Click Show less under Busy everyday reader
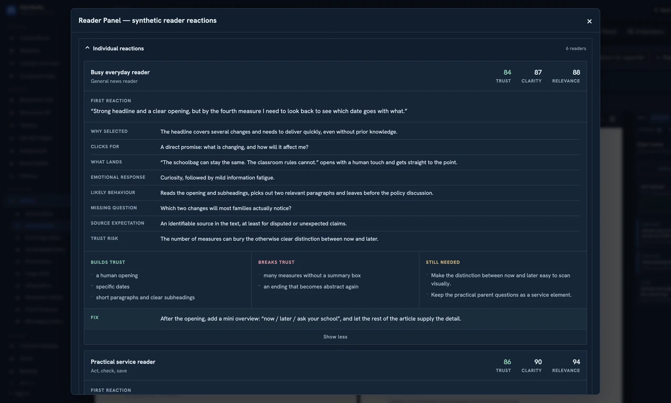 pos(335,337)
